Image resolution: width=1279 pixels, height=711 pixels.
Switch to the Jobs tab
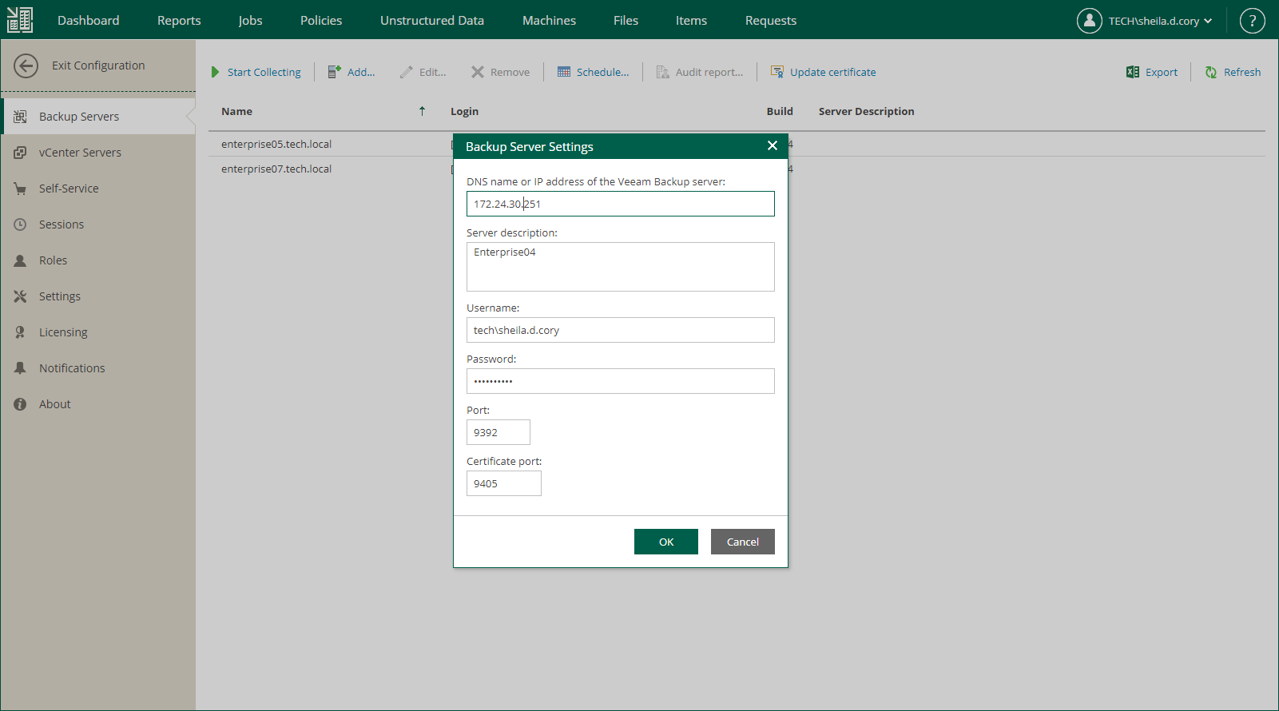pyautogui.click(x=250, y=21)
